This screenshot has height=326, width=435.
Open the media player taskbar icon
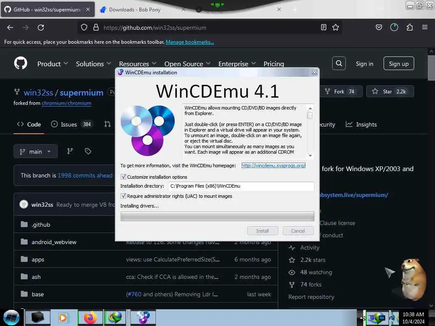click(x=63, y=318)
